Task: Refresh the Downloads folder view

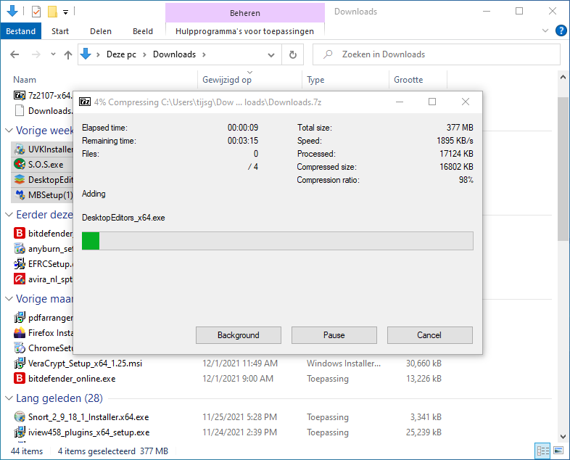Action: (292, 54)
